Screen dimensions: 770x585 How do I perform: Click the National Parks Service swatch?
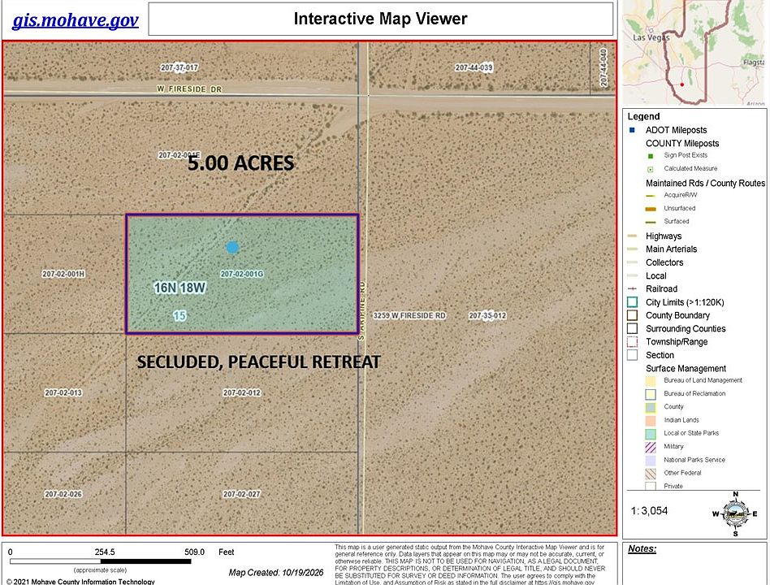coord(651,460)
